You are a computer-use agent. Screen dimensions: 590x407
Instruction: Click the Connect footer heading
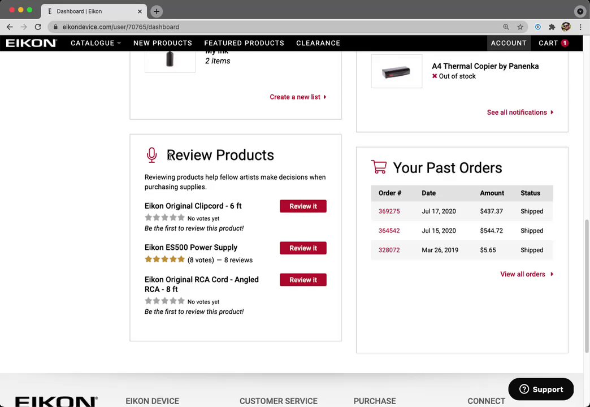(486, 401)
